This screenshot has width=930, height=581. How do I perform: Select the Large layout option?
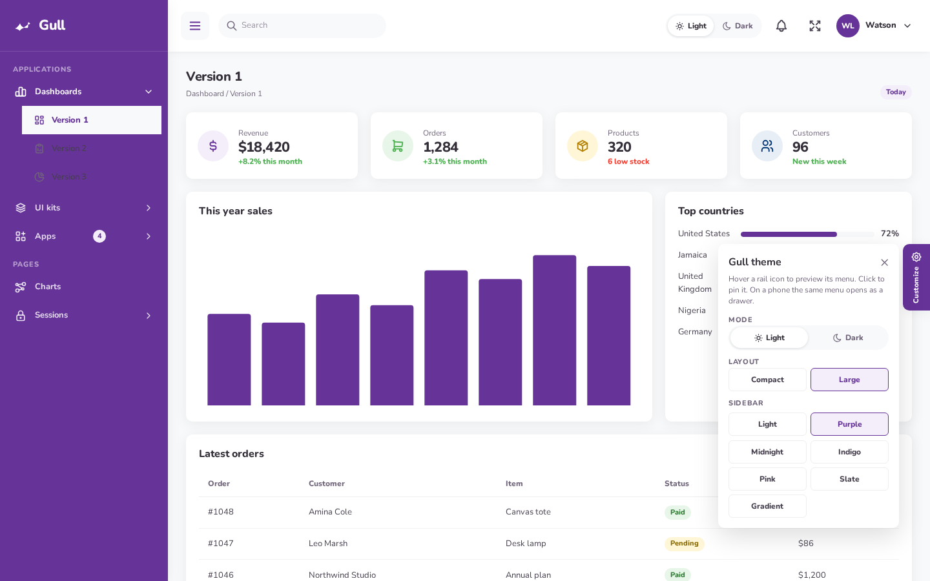(849, 380)
